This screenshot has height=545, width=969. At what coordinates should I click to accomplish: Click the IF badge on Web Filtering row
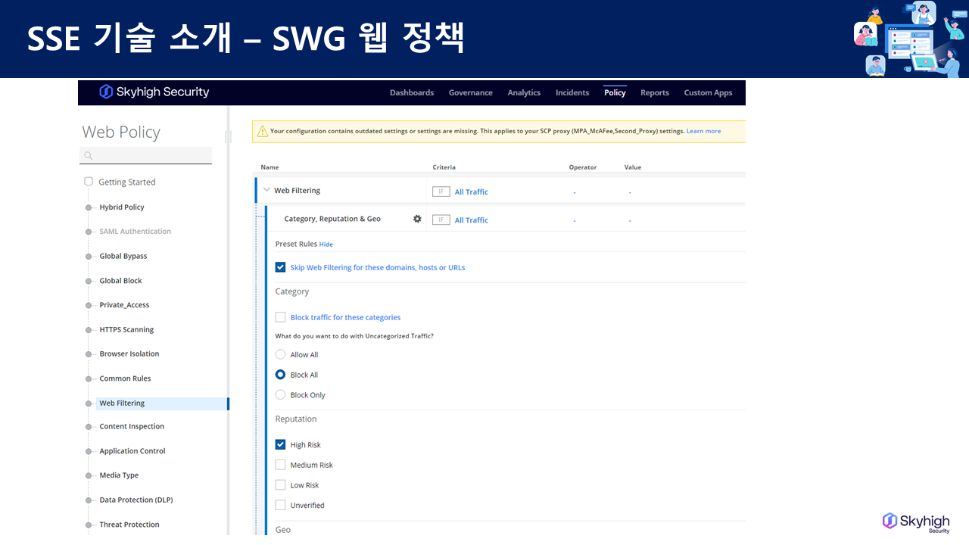pyautogui.click(x=441, y=192)
